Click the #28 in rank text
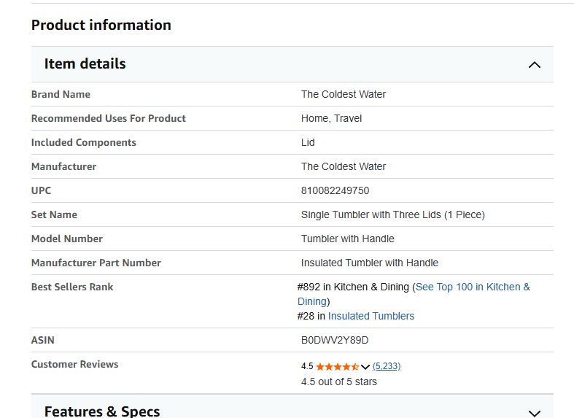574x418 pixels. [311, 316]
